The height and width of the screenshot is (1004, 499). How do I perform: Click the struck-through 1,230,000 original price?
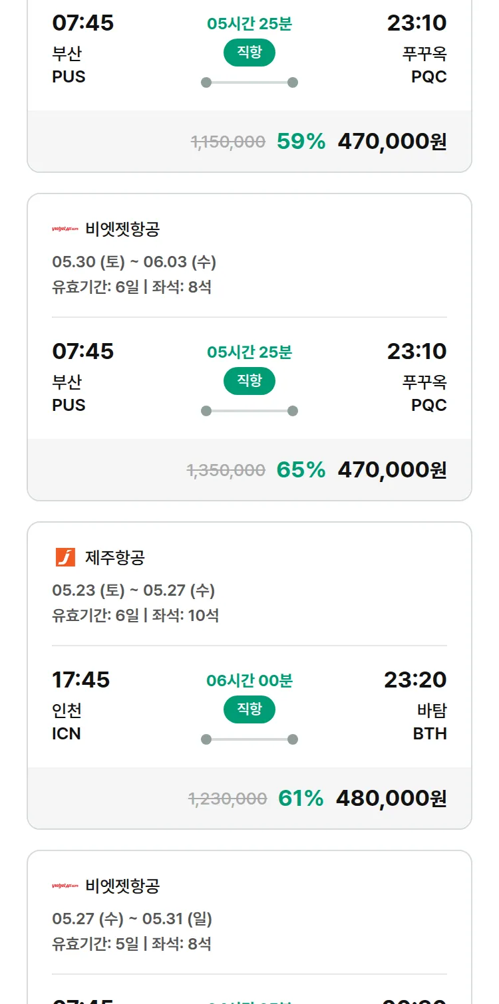pyautogui.click(x=228, y=799)
